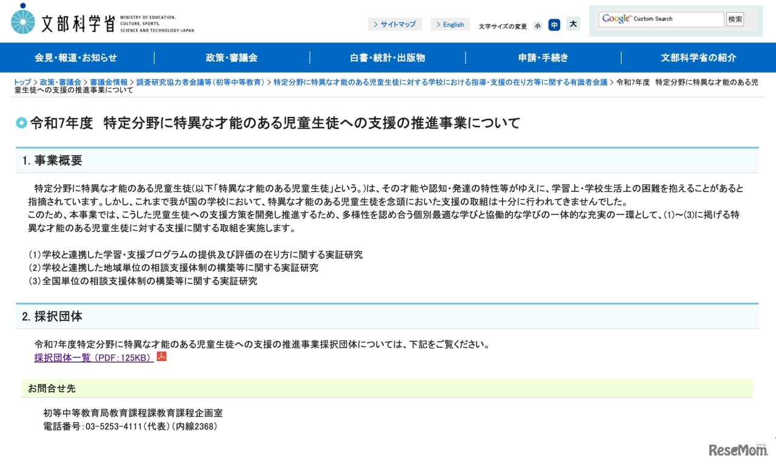This screenshot has width=776, height=464.
Task: Open the 文部科学省の紹介 menu
Action: 698,58
